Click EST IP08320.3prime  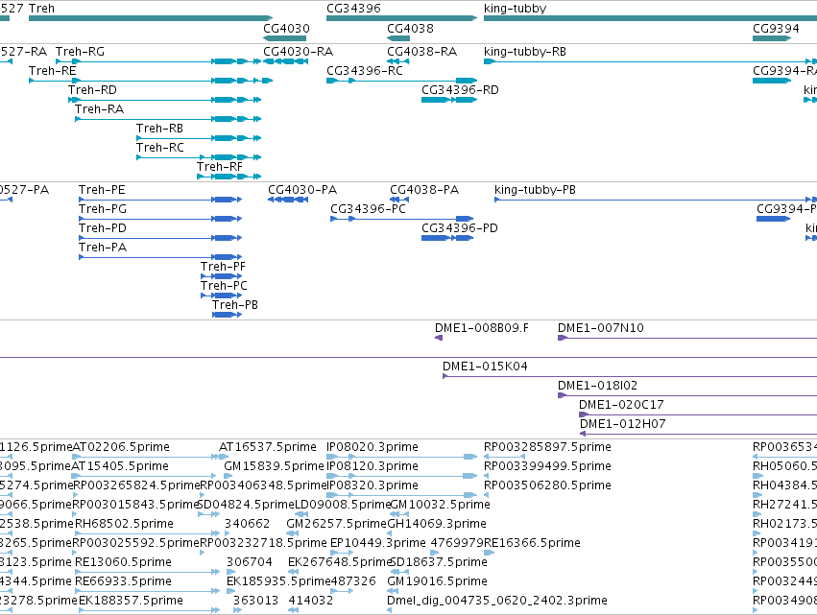[401, 495]
